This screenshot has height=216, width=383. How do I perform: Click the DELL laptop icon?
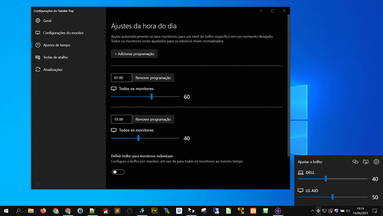pyautogui.click(x=301, y=173)
